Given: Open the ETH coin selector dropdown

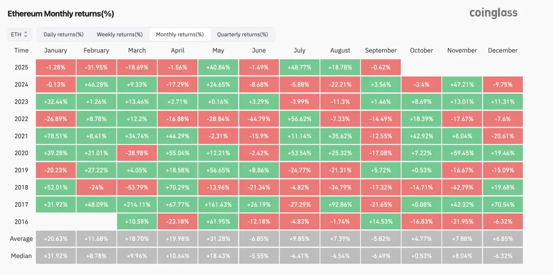Looking at the screenshot, I should pyautogui.click(x=19, y=34).
